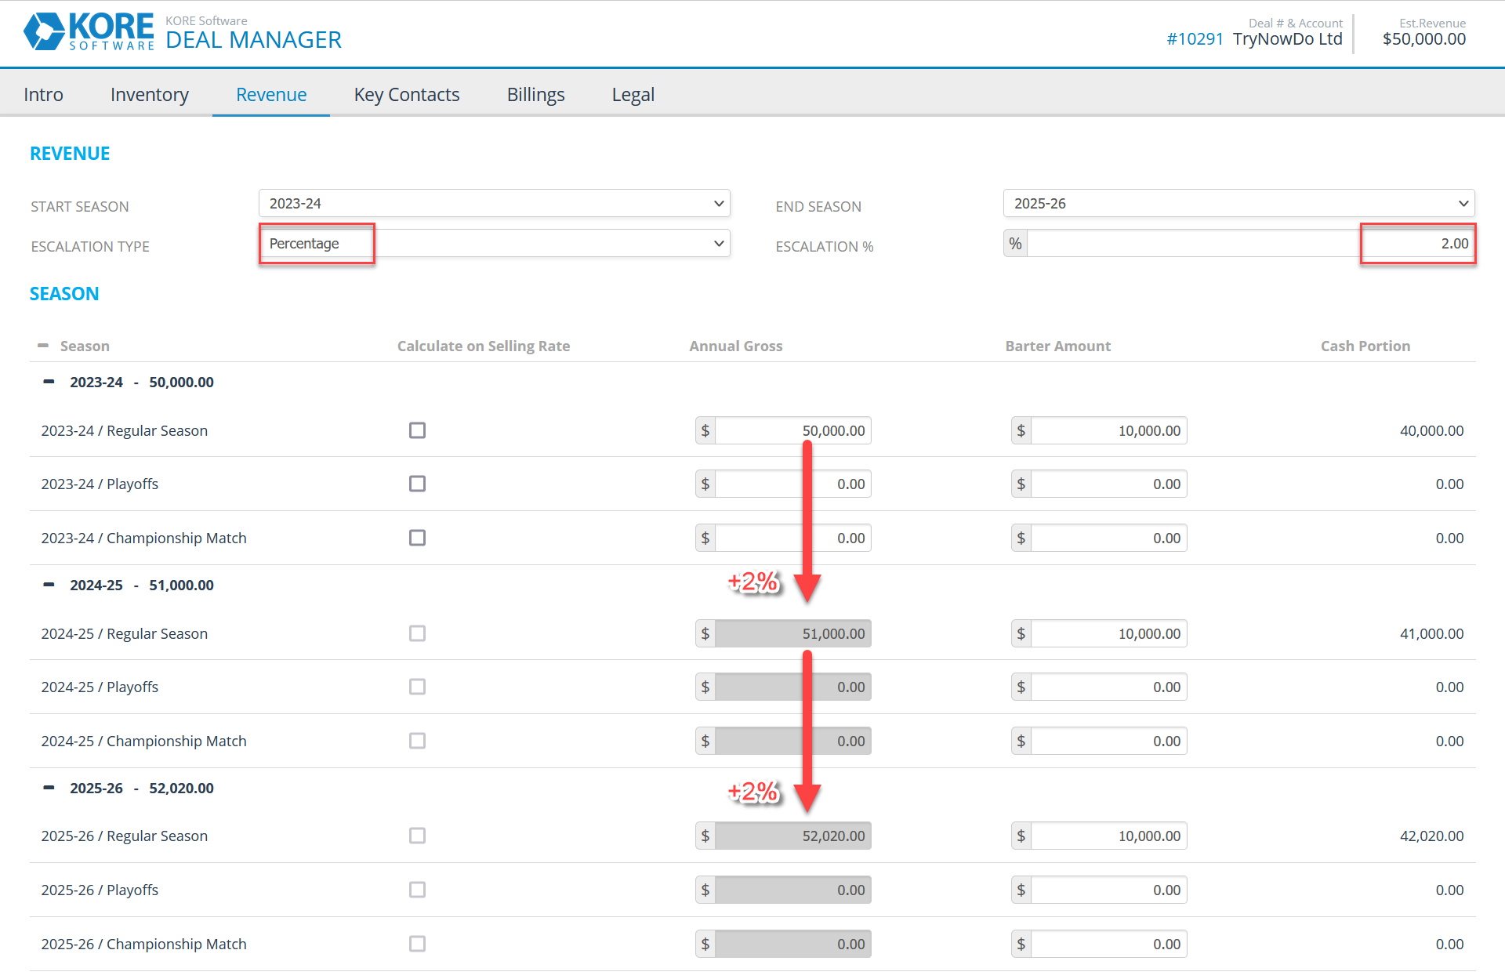Toggle checkbox for 2024-25 Playoffs
Viewport: 1505px width, 979px height.
(x=417, y=687)
